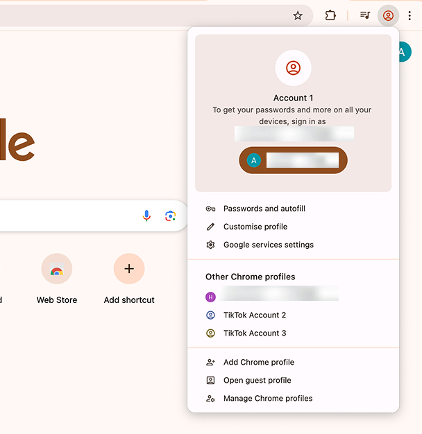Switch to TikTok Account 2 profile

coord(254,315)
